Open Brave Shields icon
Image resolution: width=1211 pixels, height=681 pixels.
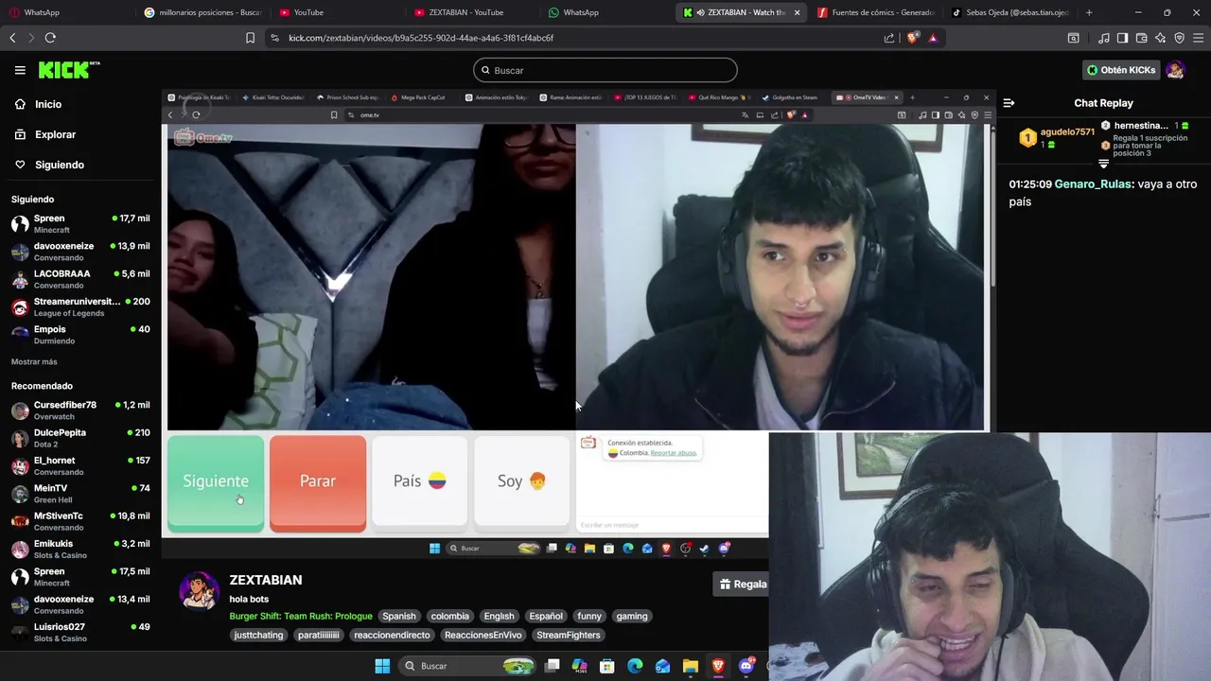(x=913, y=38)
